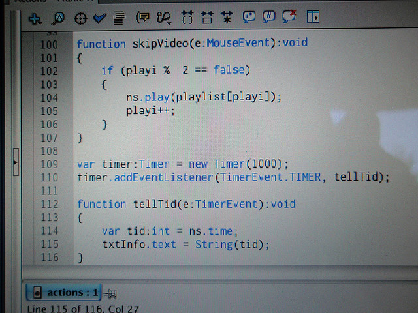This screenshot has width=418, height=313.
Task: Select the 'actions : 1' script tab
Action: point(63,293)
